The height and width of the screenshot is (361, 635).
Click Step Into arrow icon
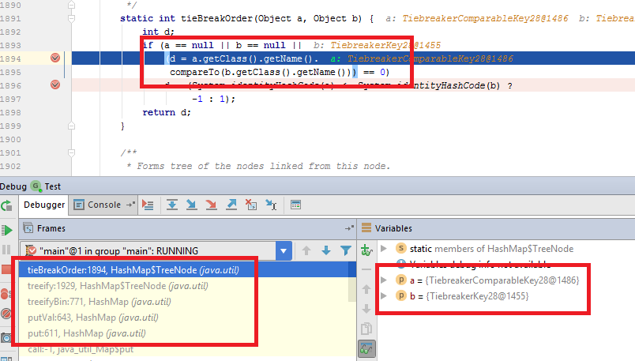pyautogui.click(x=191, y=205)
